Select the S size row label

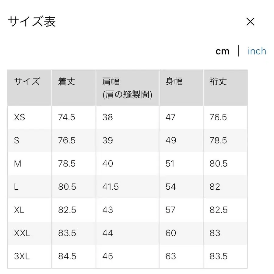click(17, 141)
